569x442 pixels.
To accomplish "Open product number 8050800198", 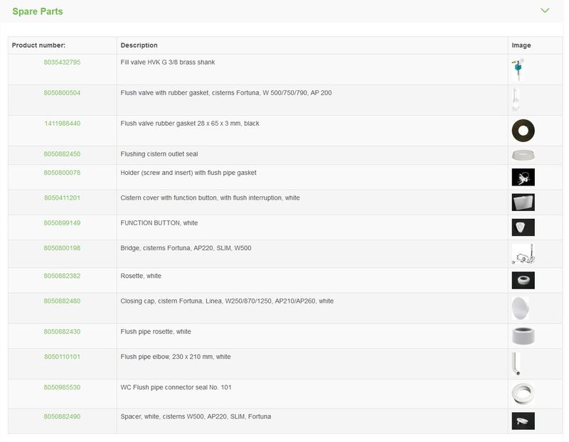I will tap(62, 249).
